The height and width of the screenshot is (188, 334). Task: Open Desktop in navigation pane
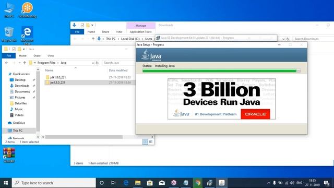click(x=20, y=80)
